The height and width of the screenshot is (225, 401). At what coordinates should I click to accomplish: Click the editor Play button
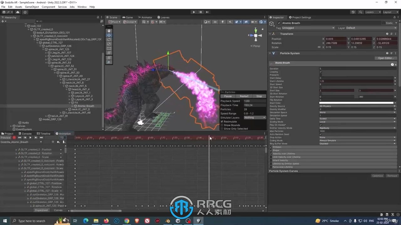pyautogui.click(x=194, y=12)
